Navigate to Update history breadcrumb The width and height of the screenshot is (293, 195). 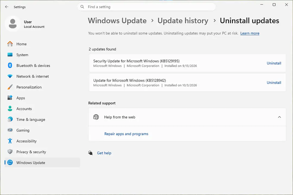(x=183, y=21)
